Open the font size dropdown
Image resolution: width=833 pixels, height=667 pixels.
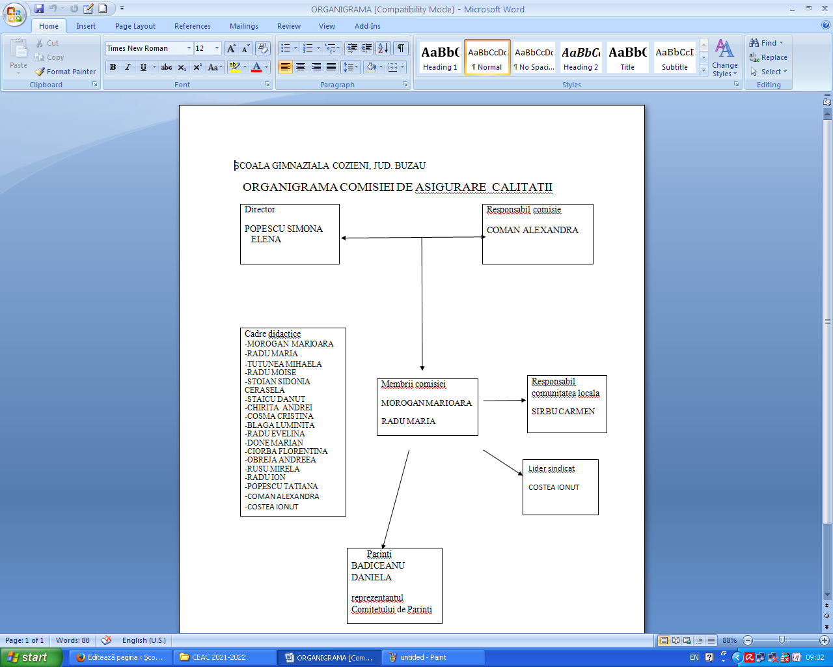pos(217,48)
